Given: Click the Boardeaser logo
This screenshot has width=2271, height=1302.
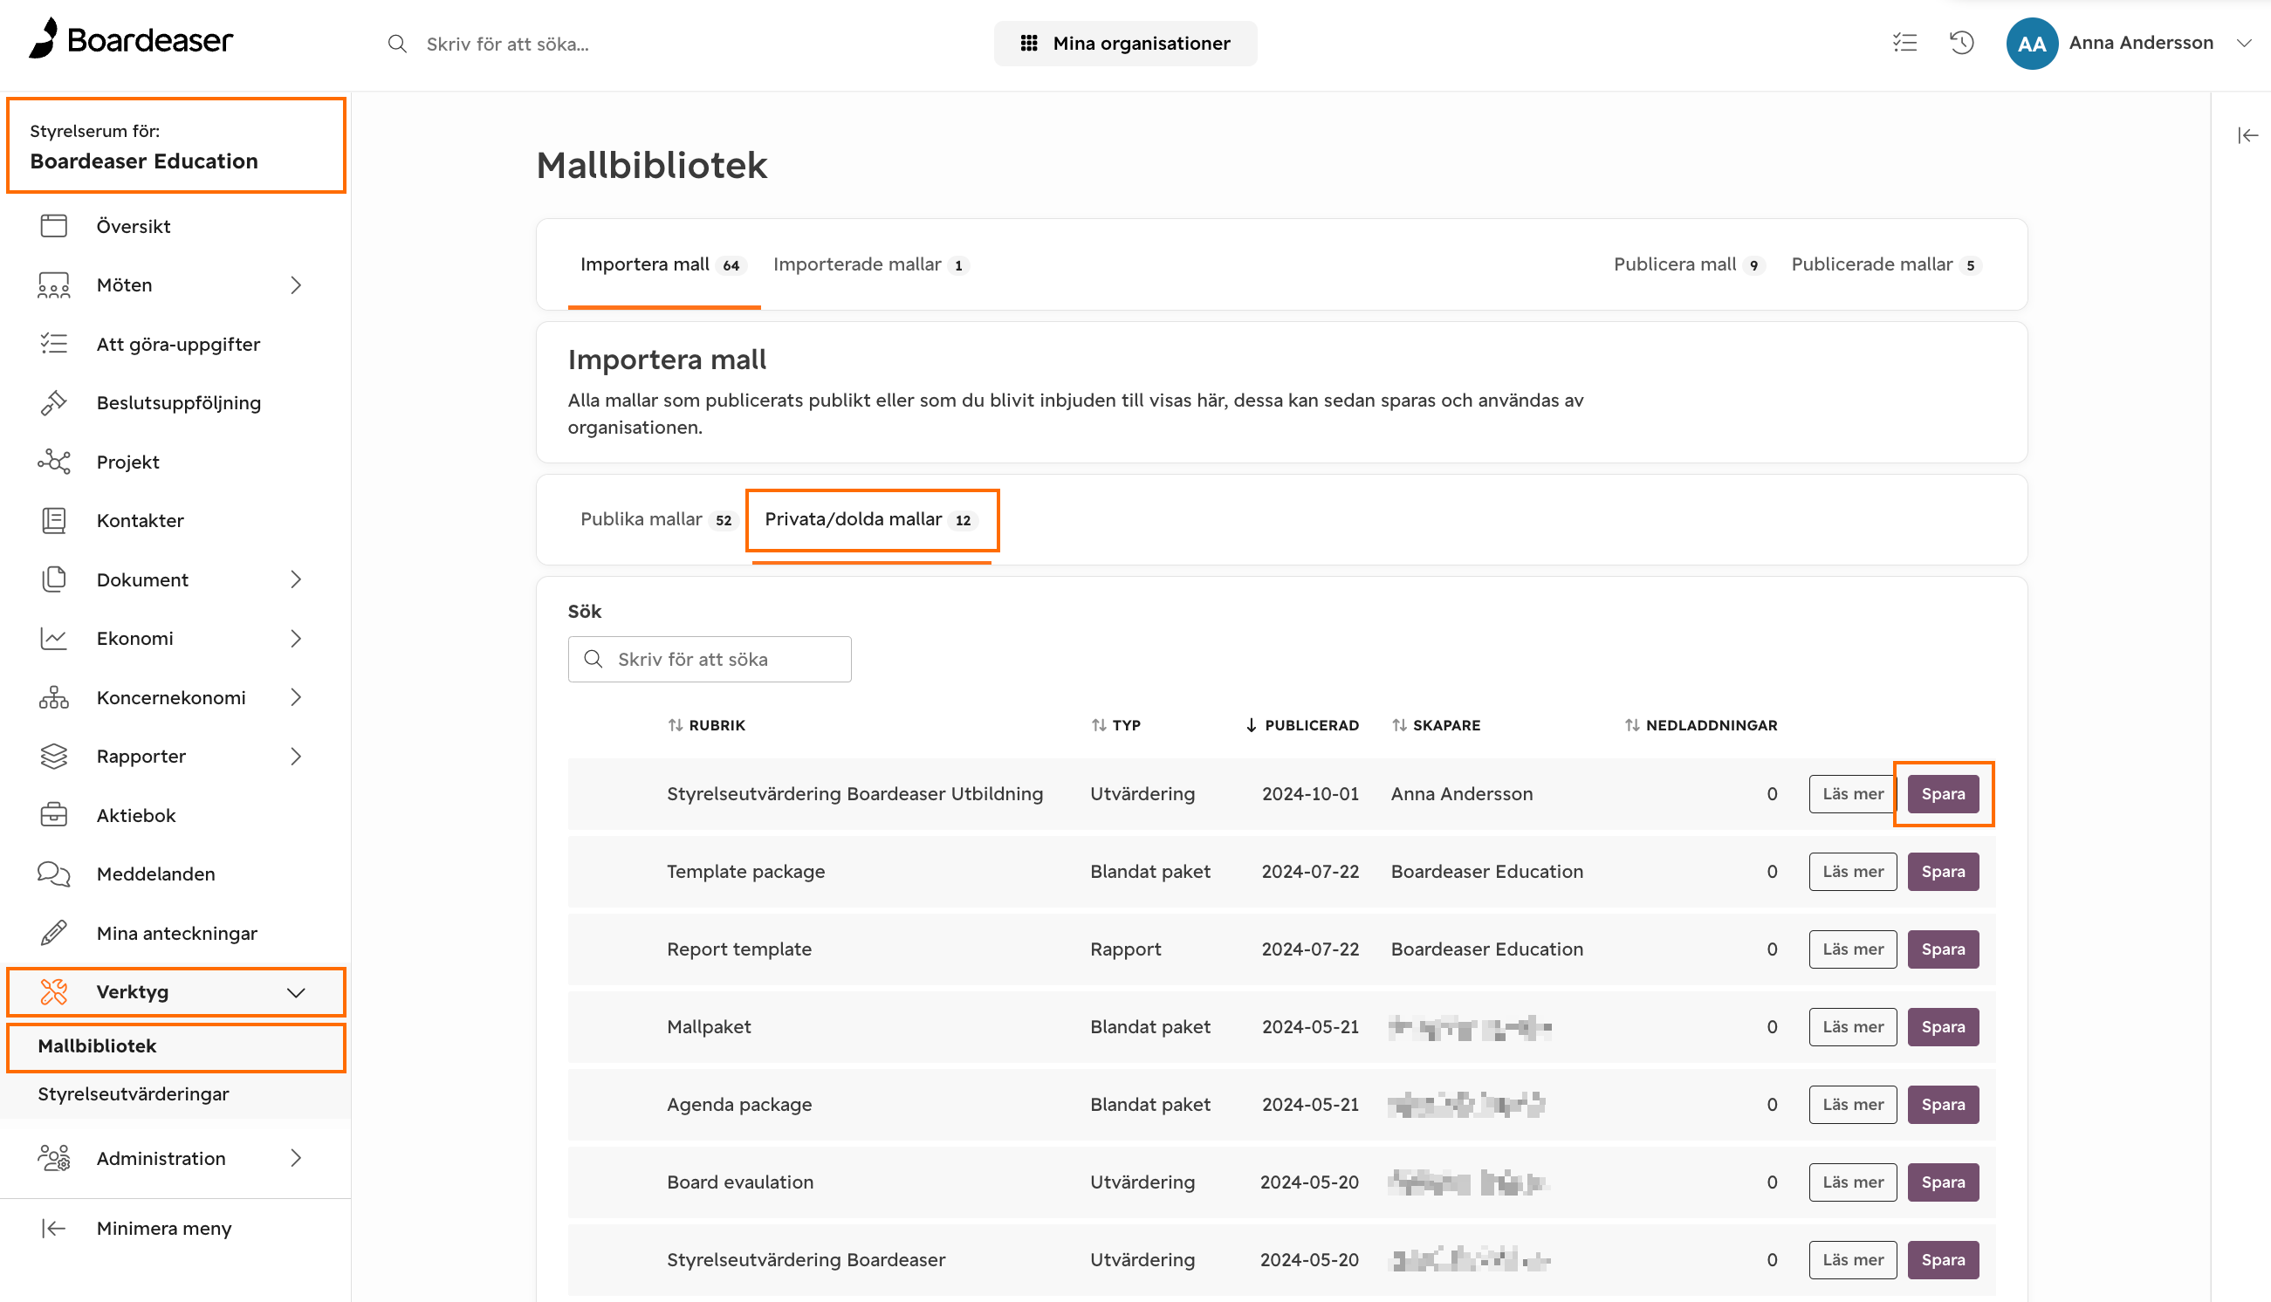Looking at the screenshot, I should point(131,39).
